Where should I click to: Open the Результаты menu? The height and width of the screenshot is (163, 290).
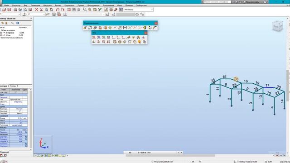pyautogui.click(x=69, y=5)
